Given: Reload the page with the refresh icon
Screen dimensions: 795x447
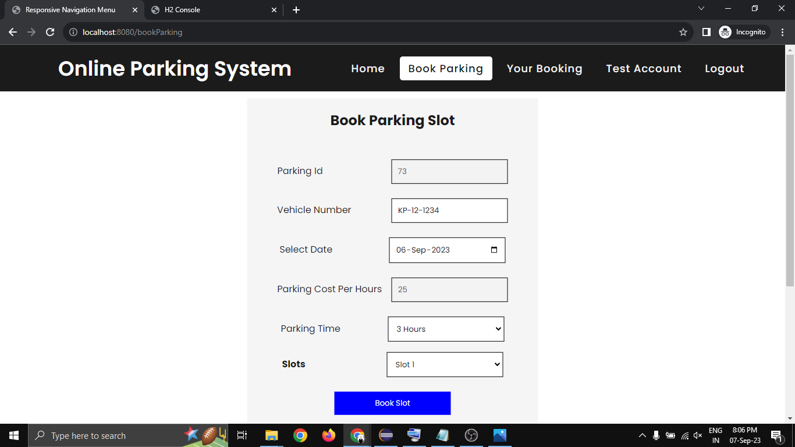Looking at the screenshot, I should [x=50, y=32].
